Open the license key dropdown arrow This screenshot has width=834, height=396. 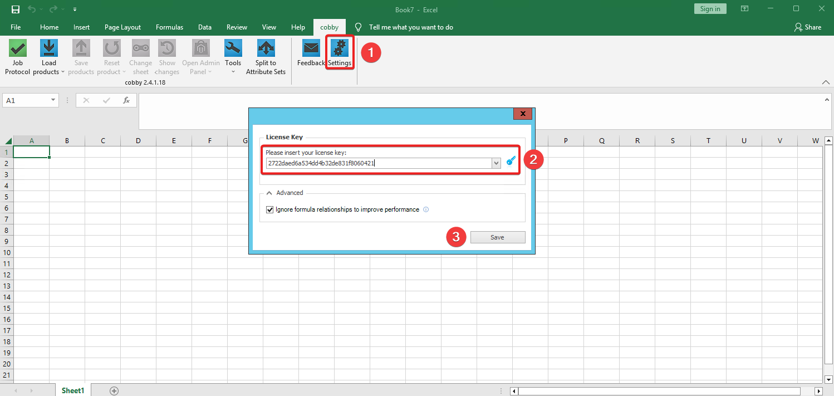pos(496,163)
